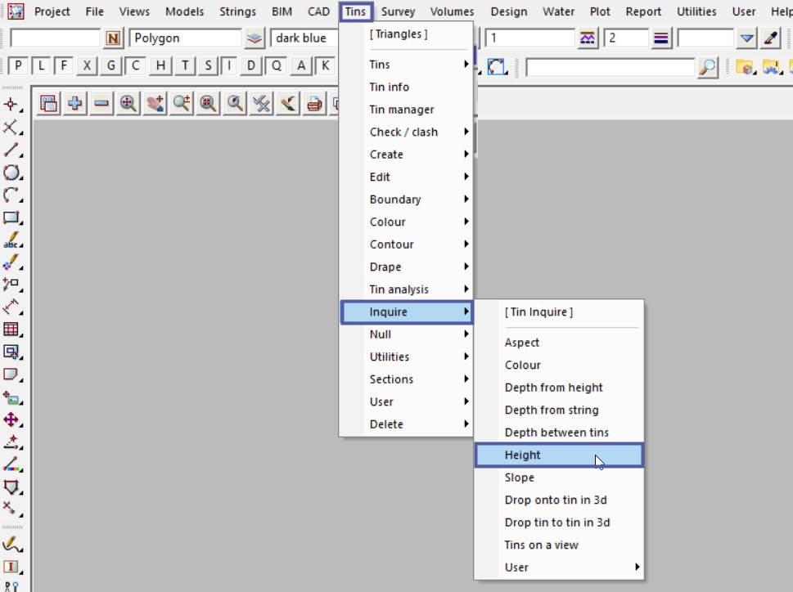Click the line style icon beside field 1
This screenshot has height=592, width=793.
coord(588,38)
